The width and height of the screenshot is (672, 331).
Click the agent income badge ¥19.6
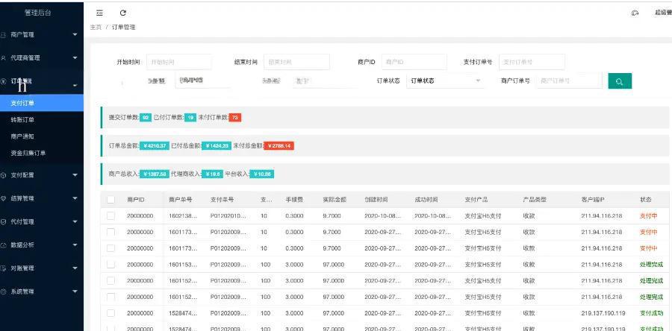(x=212, y=174)
